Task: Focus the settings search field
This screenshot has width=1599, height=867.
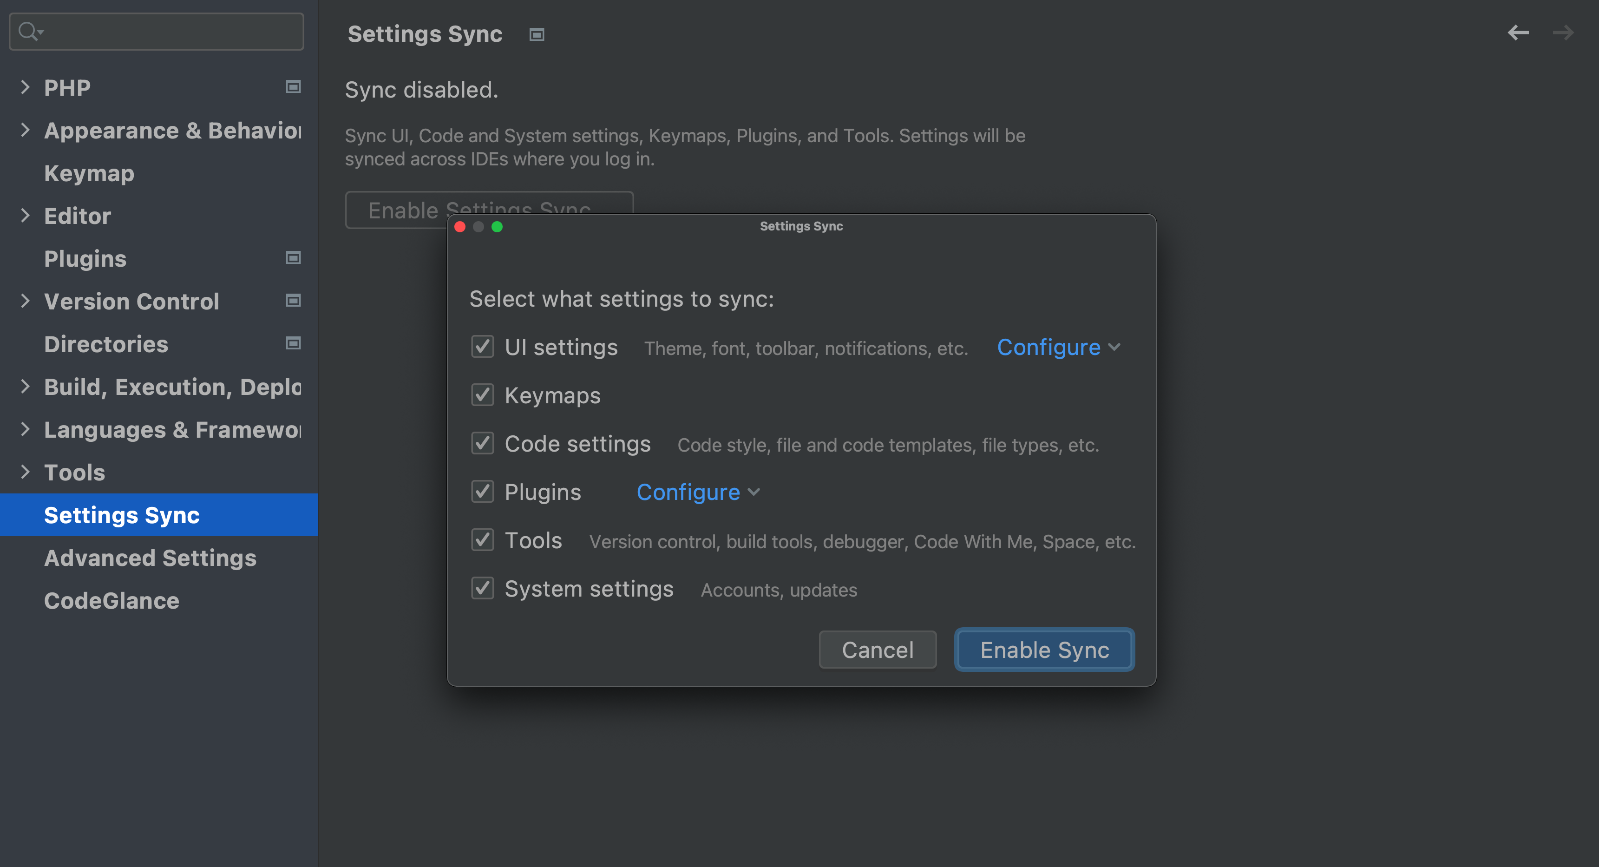Action: [168, 31]
